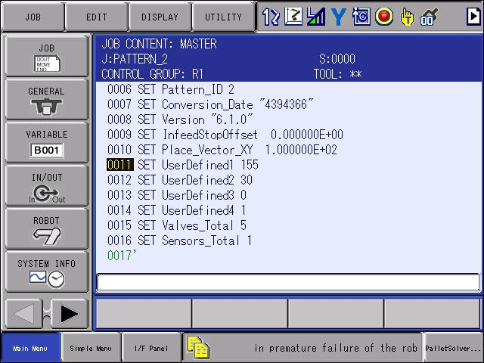This screenshot has height=363, width=484.
Task: Open the PalletSolver button
Action: (452, 348)
